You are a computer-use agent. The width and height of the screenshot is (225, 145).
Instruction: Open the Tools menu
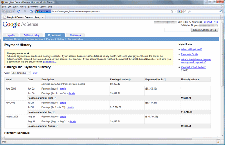(43, 7)
